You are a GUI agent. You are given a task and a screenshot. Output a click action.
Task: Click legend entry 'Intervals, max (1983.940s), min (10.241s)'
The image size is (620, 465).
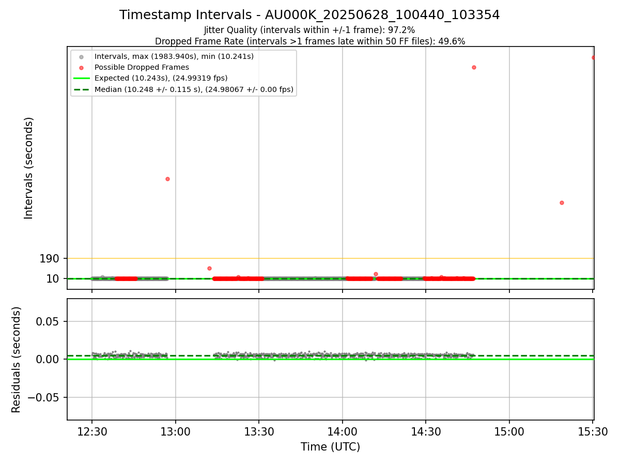174,56
